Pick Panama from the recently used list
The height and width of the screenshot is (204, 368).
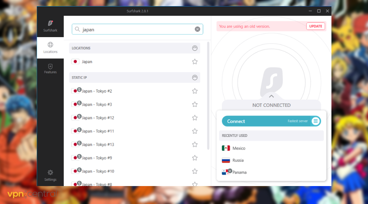[x=239, y=173]
